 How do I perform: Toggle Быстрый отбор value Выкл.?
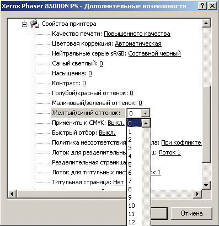click(x=107, y=133)
